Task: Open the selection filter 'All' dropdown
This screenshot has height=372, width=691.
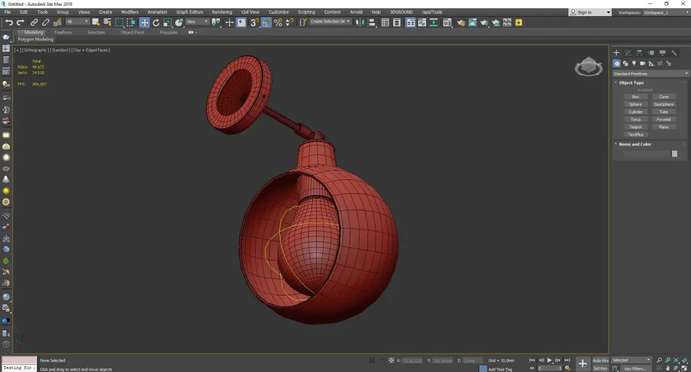Action: pyautogui.click(x=77, y=22)
